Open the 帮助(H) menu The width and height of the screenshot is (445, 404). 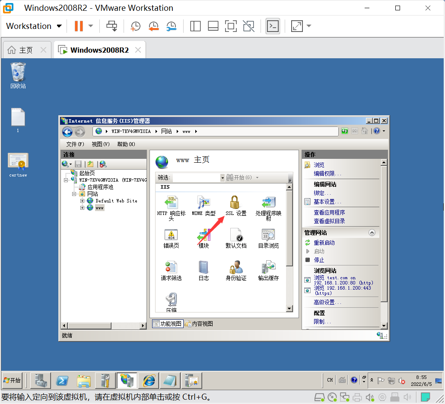[126, 144]
